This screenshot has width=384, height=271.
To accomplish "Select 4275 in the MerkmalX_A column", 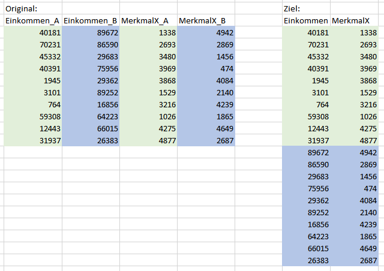I will pos(148,128).
